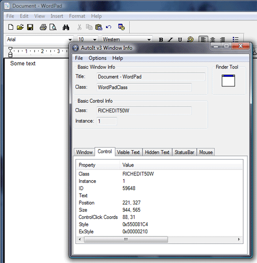The width and height of the screenshot is (257, 263).
Task: Select the Position row showing 221, 327
Action: pos(159,203)
